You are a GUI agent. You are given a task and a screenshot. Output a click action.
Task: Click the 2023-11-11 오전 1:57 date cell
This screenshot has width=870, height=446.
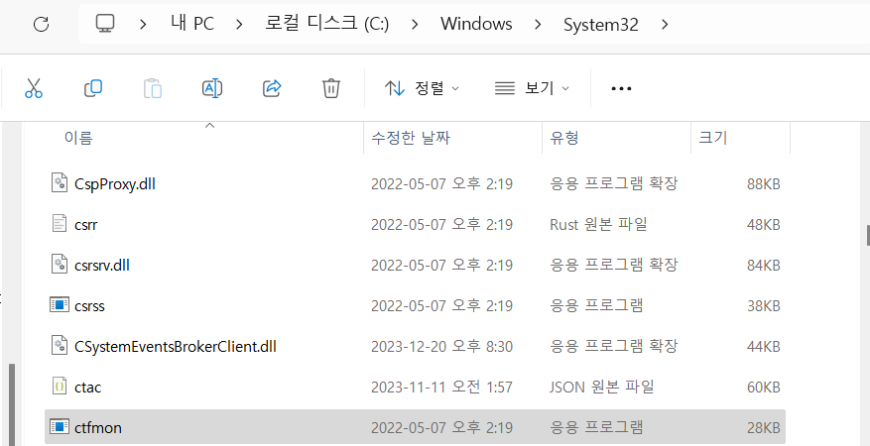coord(441,387)
